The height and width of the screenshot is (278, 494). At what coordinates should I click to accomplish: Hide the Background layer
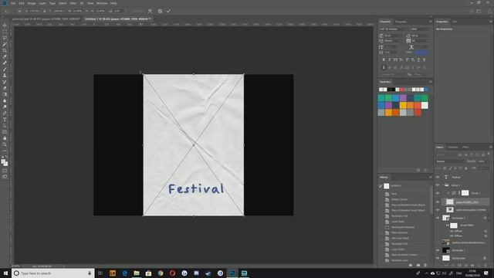coord(438,258)
